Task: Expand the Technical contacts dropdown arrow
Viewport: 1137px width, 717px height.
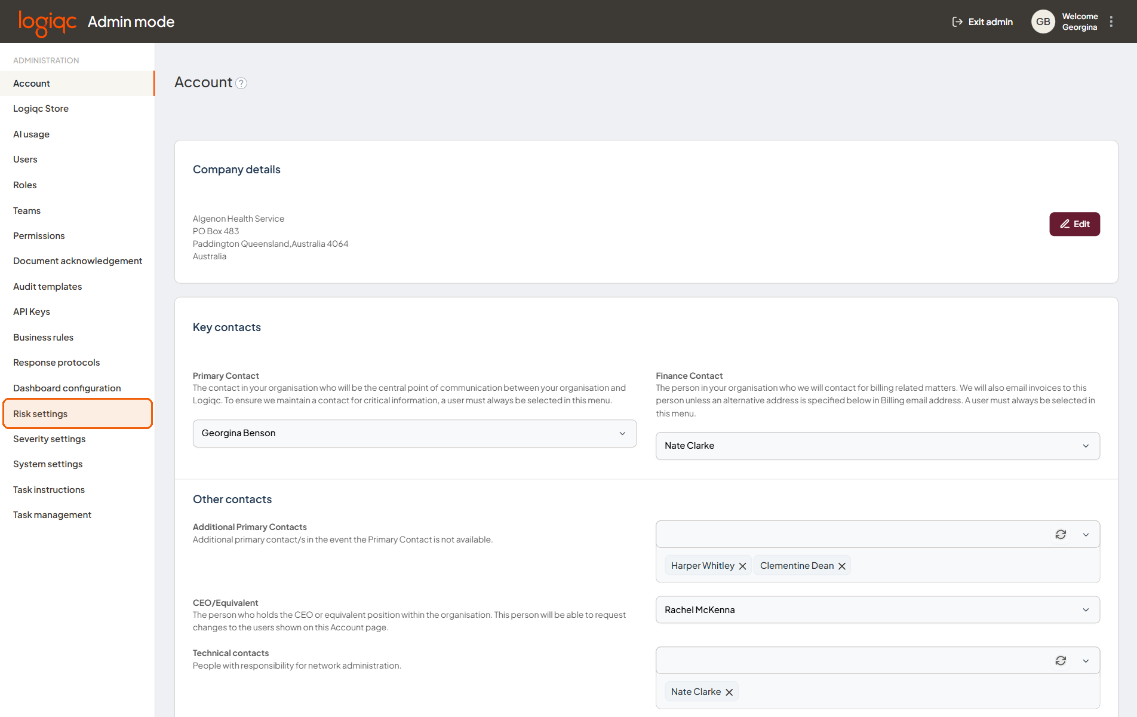Action: click(x=1086, y=661)
